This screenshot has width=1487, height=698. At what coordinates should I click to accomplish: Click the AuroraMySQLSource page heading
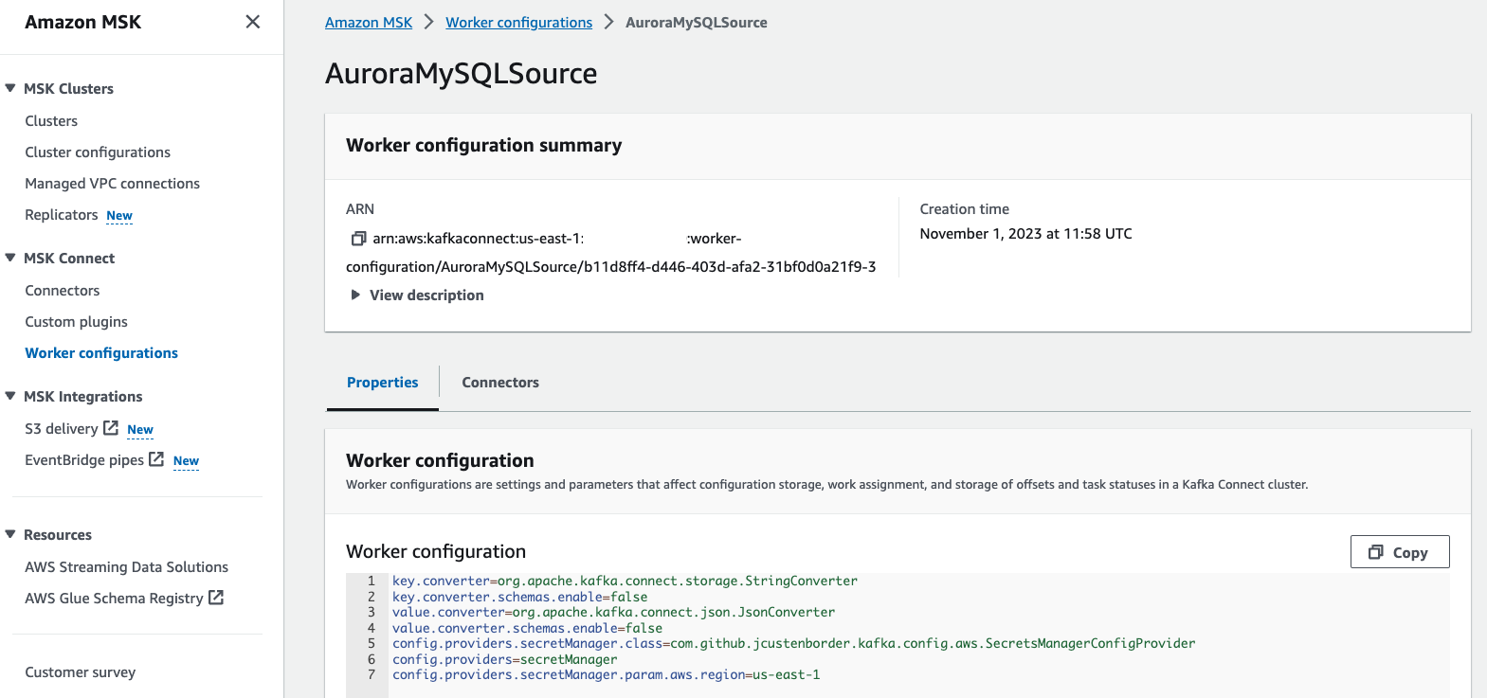(x=462, y=74)
